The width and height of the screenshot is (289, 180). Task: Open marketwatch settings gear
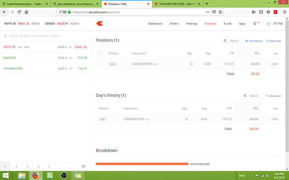point(83,166)
